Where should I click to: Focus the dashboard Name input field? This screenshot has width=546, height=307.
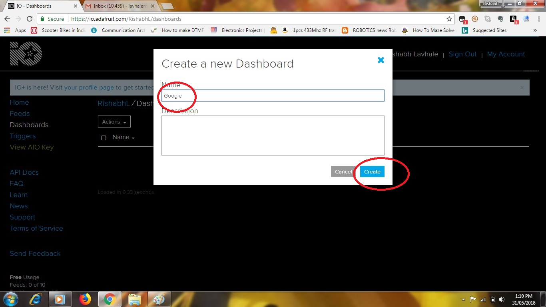273,96
